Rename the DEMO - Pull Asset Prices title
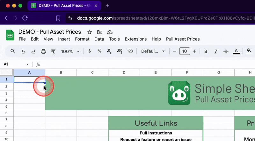255x141 pixels. (50, 32)
